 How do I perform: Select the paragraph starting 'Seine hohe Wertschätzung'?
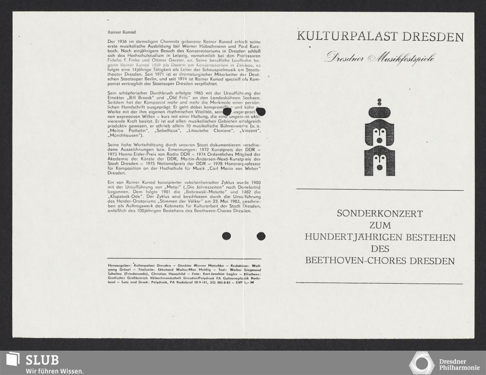pyautogui.click(x=184, y=159)
